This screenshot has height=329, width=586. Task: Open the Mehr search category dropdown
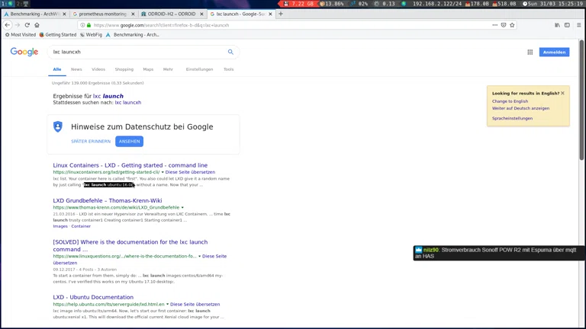(x=168, y=69)
